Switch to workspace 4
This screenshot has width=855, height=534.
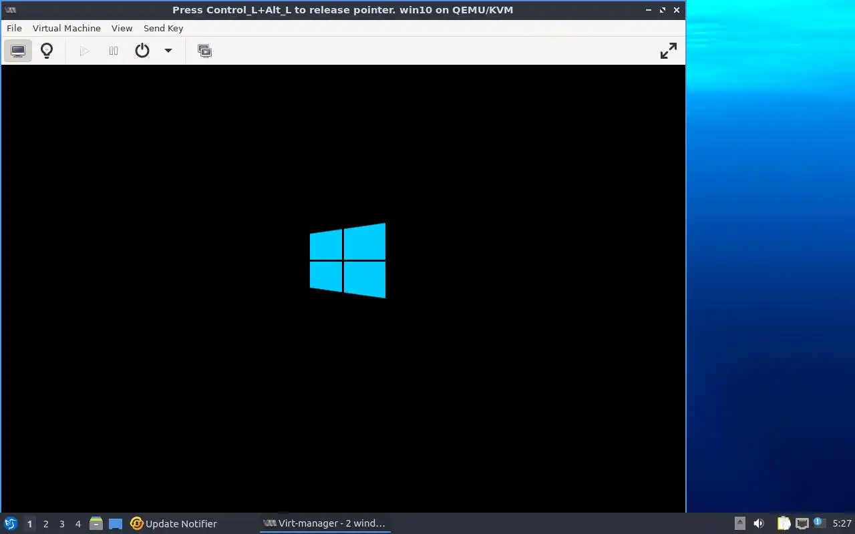tap(77, 524)
